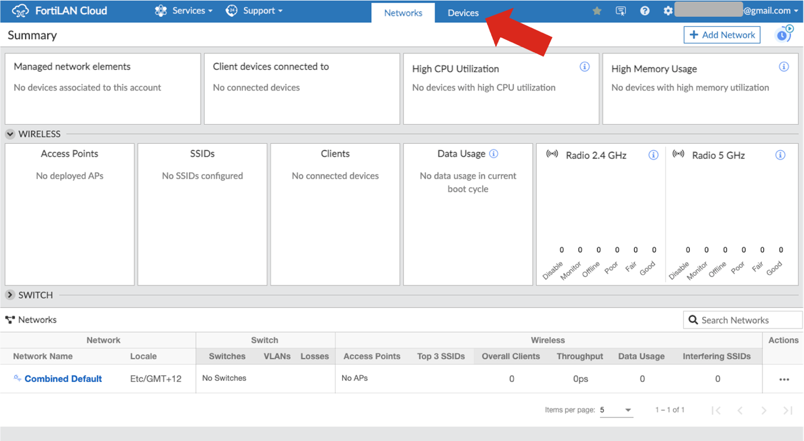Click the clock play icon beside Add Network
The height and width of the screenshot is (441, 804).
tap(784, 34)
